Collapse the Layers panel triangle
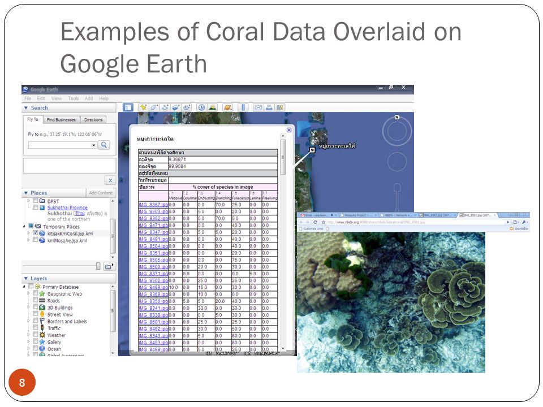The height and width of the screenshot is (407, 543). (x=26, y=278)
